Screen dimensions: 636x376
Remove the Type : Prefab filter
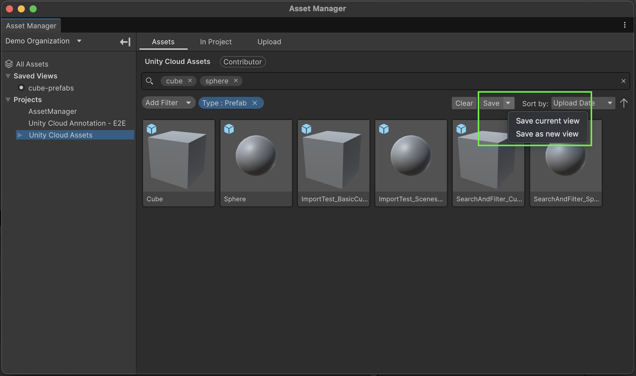(x=255, y=103)
